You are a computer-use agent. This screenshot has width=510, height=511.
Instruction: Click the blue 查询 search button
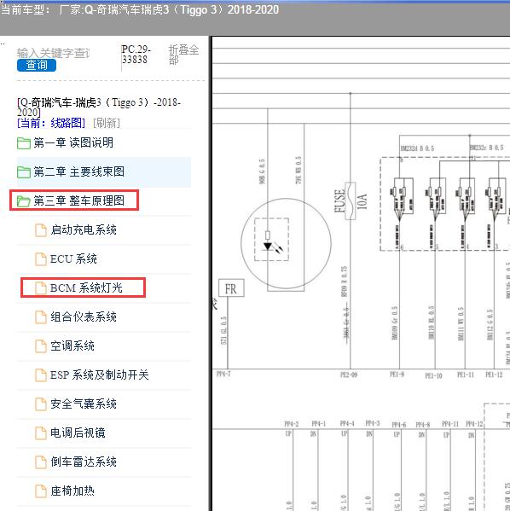coord(37,65)
